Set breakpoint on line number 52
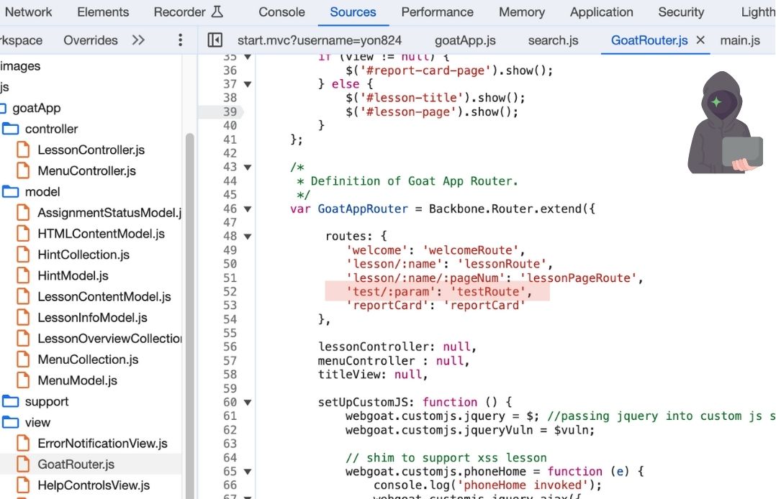776x499 pixels. click(229, 291)
